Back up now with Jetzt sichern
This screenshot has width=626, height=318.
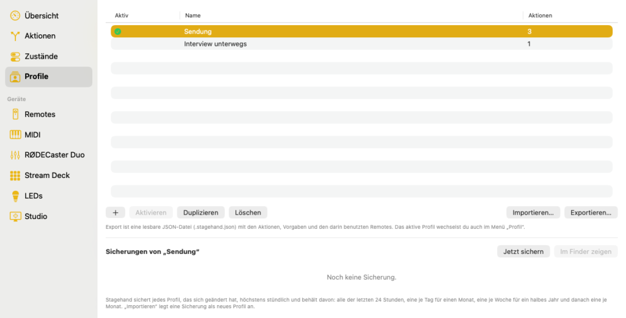click(x=523, y=252)
